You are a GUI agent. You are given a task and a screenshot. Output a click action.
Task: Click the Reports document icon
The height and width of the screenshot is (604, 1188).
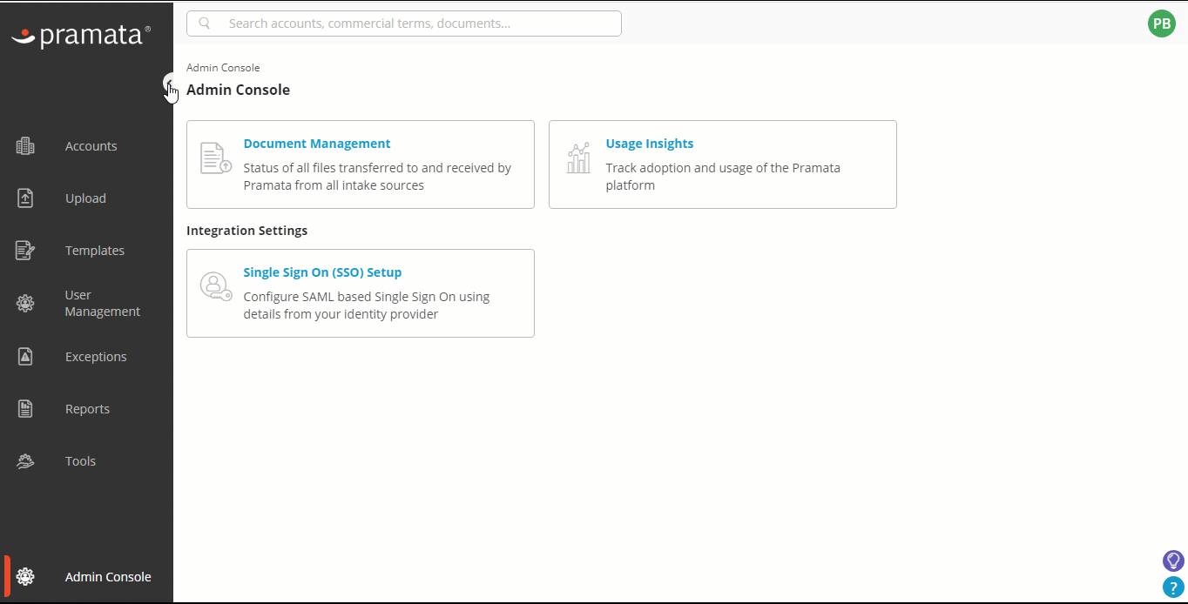pos(25,409)
